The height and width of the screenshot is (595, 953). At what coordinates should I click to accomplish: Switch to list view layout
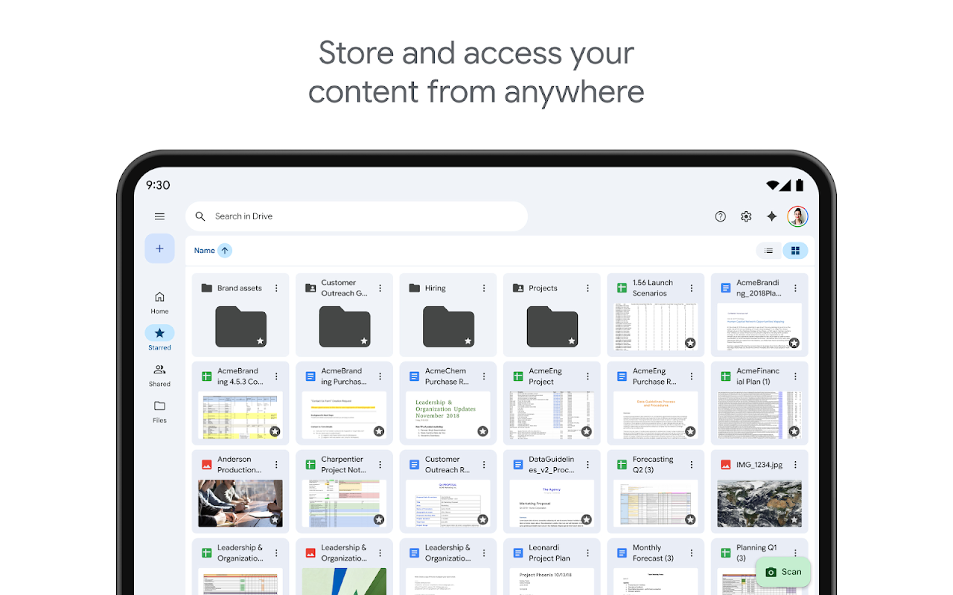[x=768, y=251]
